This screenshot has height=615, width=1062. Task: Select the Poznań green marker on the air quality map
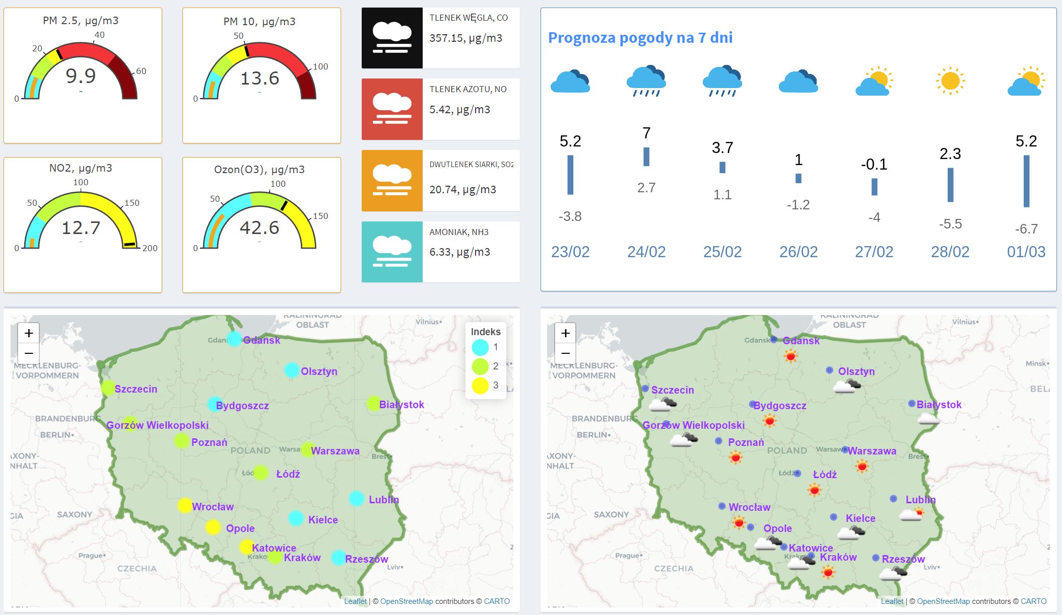coord(181,441)
